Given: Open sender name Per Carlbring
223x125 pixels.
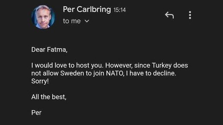Looking at the screenshot, I should point(87,10).
